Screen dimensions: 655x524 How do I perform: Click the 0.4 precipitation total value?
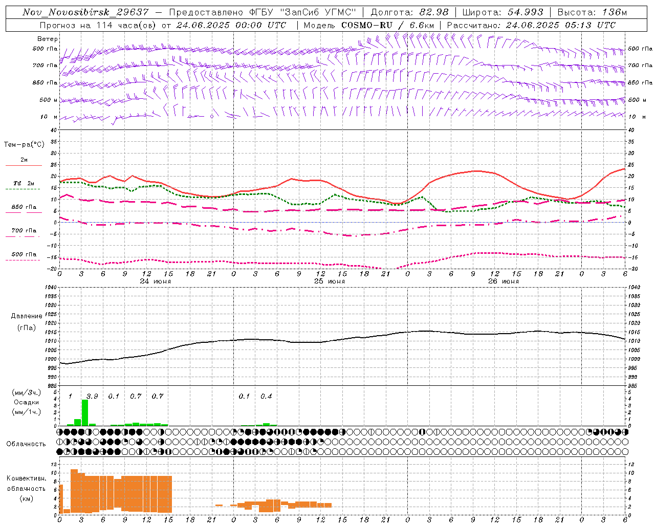pyautogui.click(x=266, y=396)
